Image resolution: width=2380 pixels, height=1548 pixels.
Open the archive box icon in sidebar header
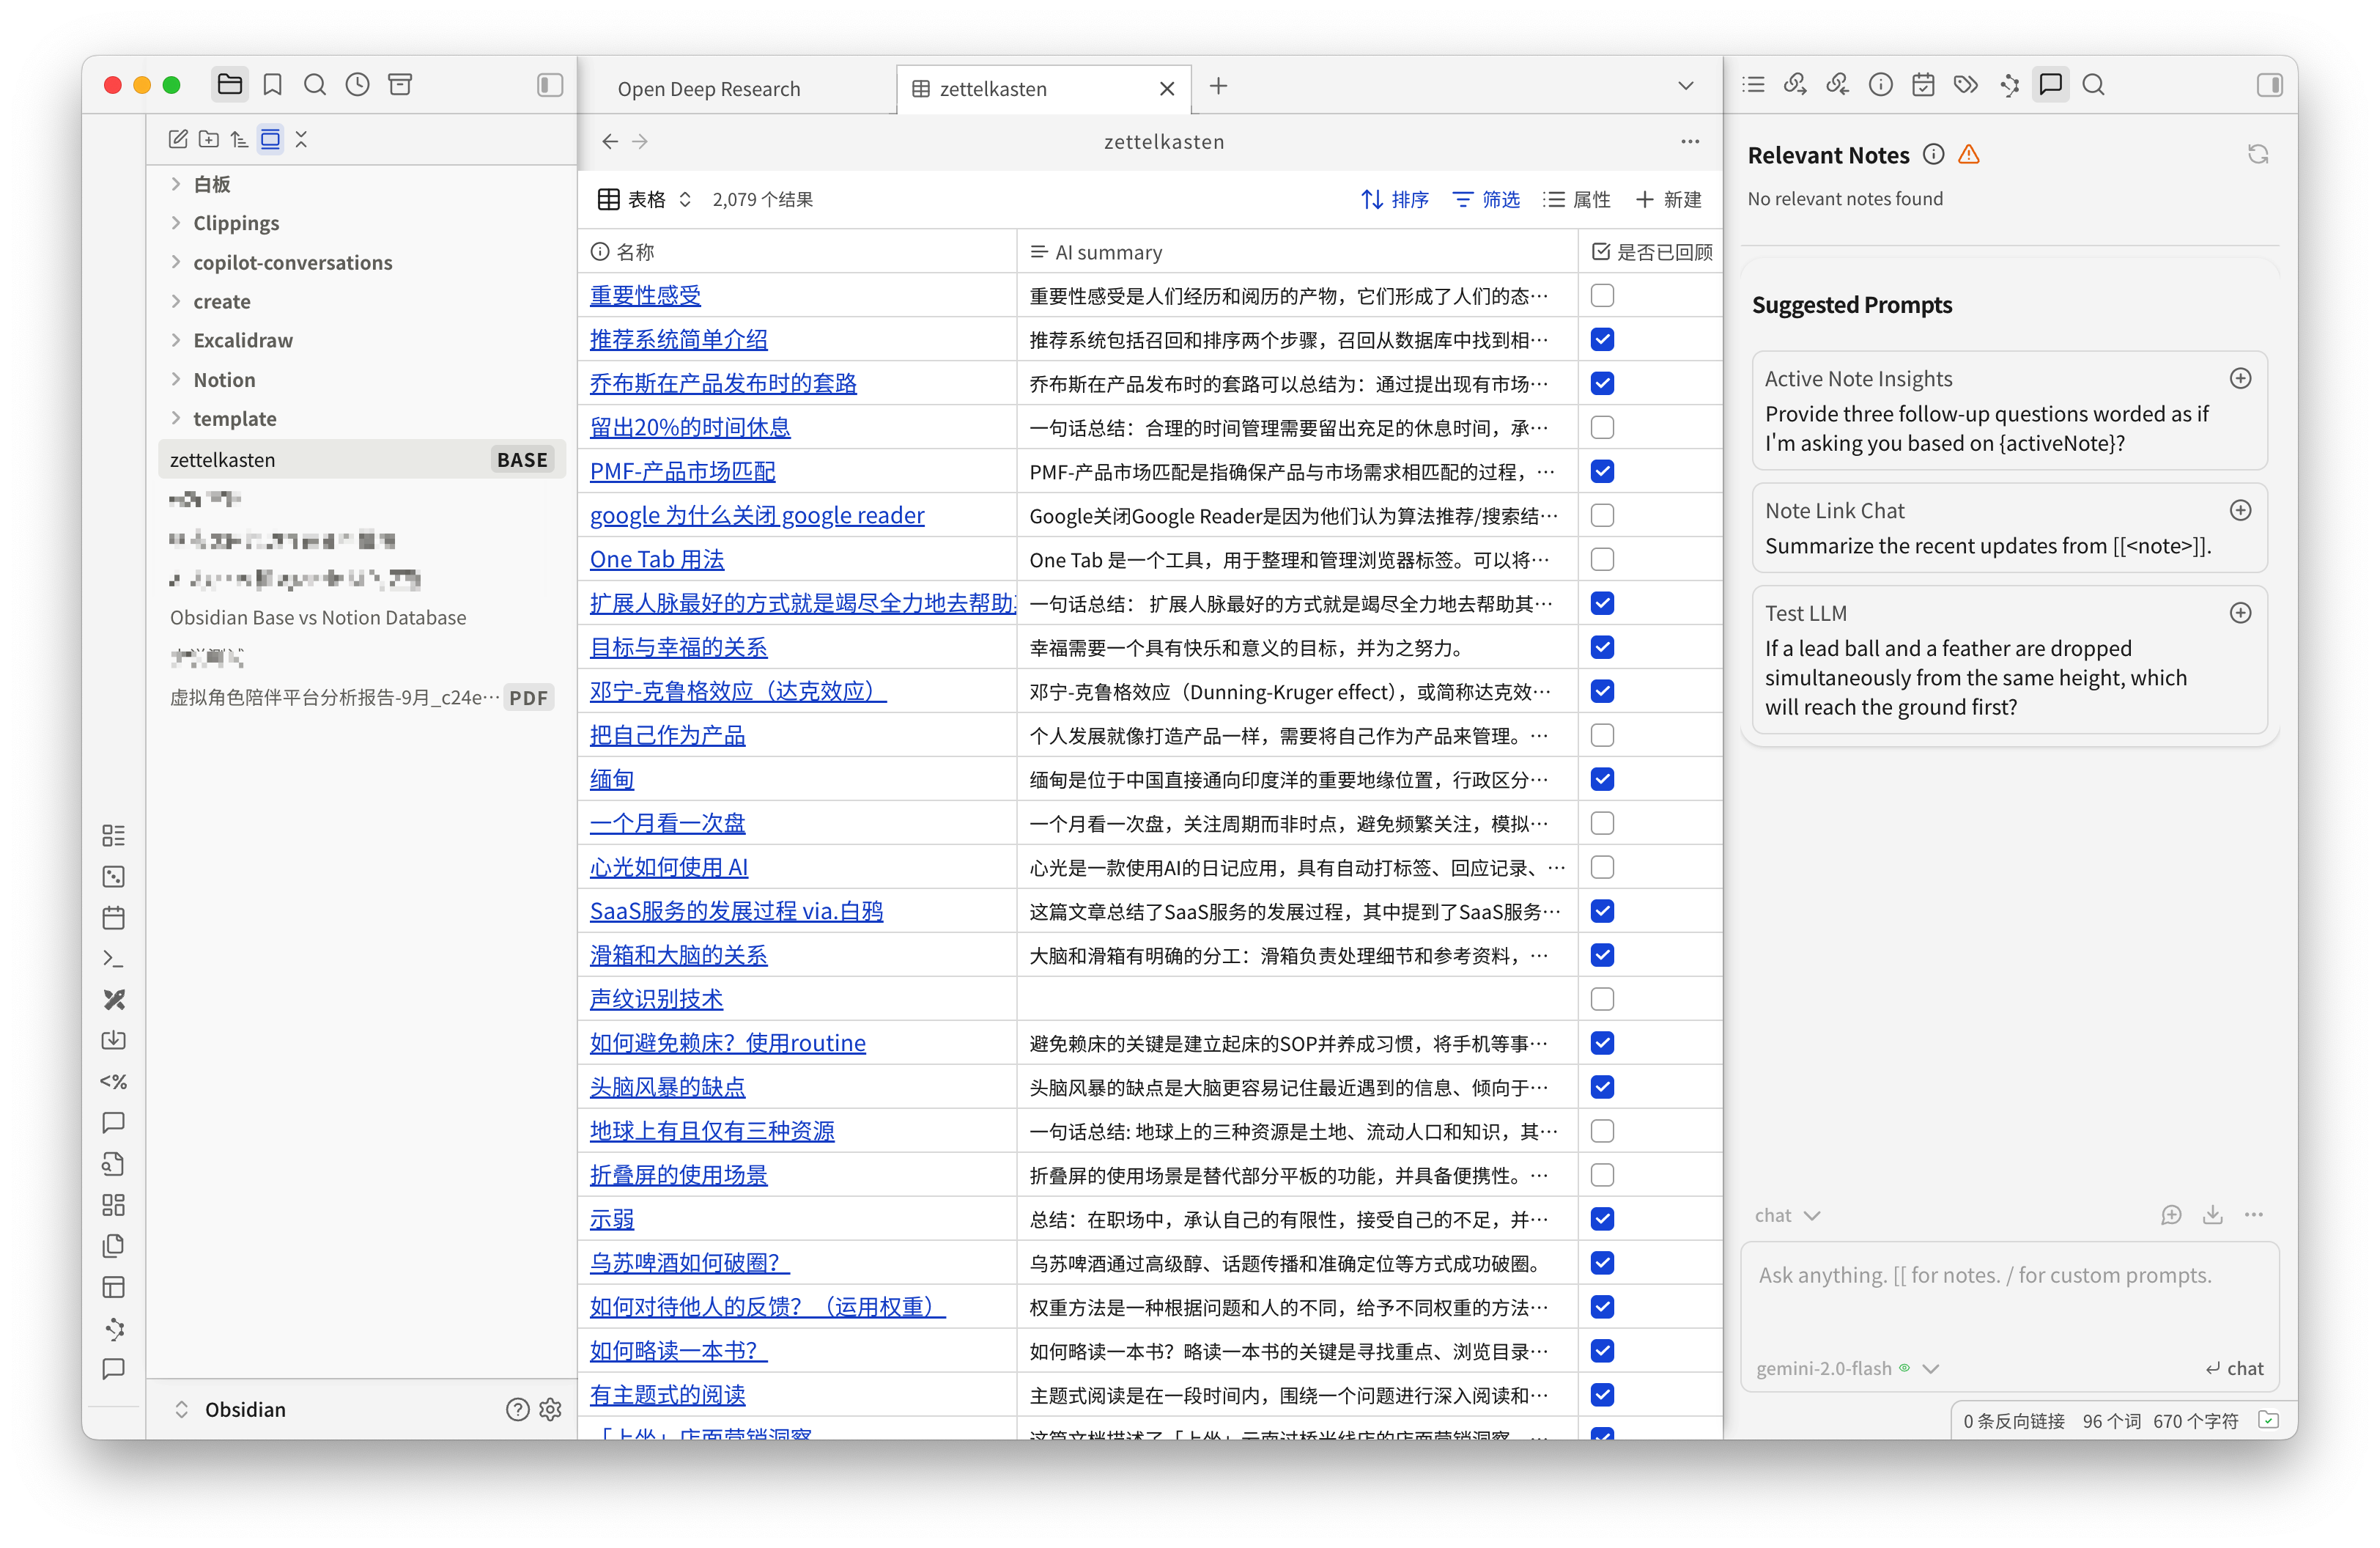click(x=400, y=85)
